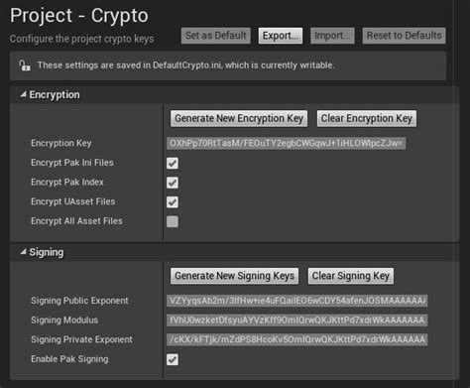Uncheck Encrypt Pak Index option
This screenshot has width=470, height=388.
[x=173, y=183]
